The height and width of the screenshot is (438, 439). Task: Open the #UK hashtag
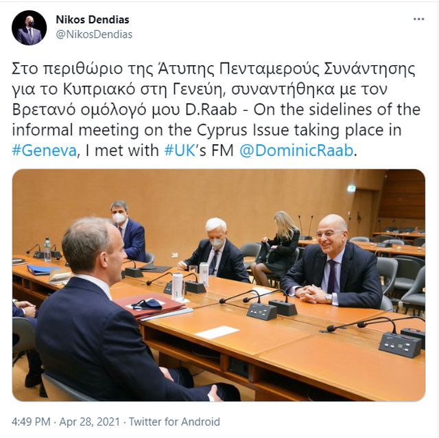(180, 150)
